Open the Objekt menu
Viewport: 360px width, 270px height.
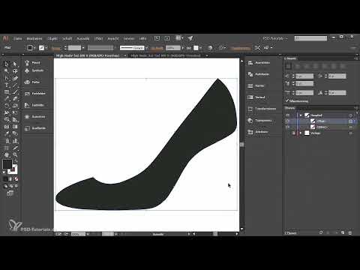point(52,39)
